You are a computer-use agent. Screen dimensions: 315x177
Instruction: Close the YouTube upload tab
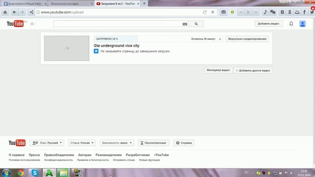point(138,3)
